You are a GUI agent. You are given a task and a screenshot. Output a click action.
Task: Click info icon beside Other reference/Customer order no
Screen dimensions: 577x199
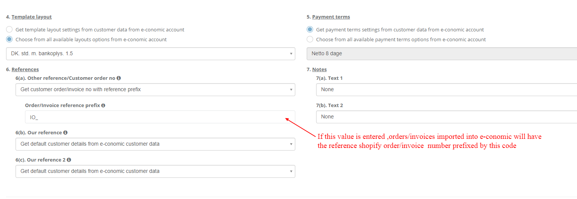(119, 78)
